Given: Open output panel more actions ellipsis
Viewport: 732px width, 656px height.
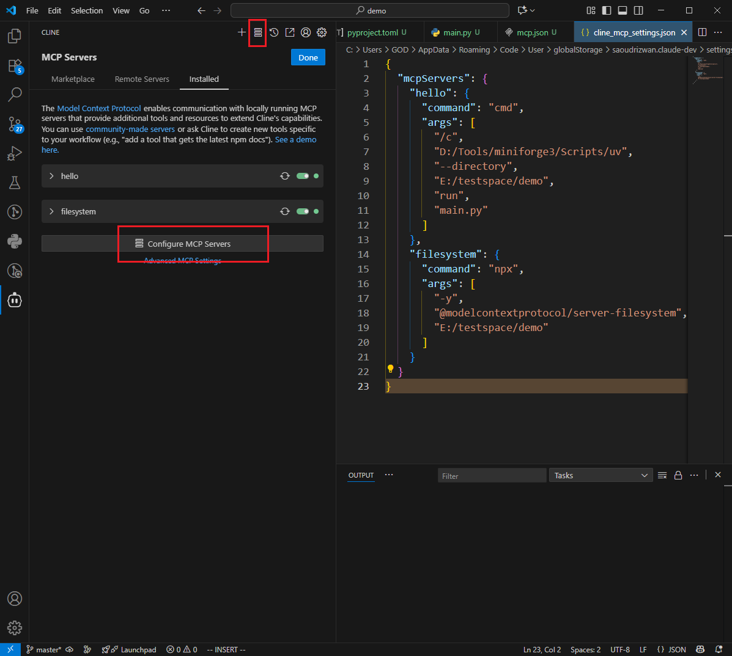Looking at the screenshot, I should 694,475.
